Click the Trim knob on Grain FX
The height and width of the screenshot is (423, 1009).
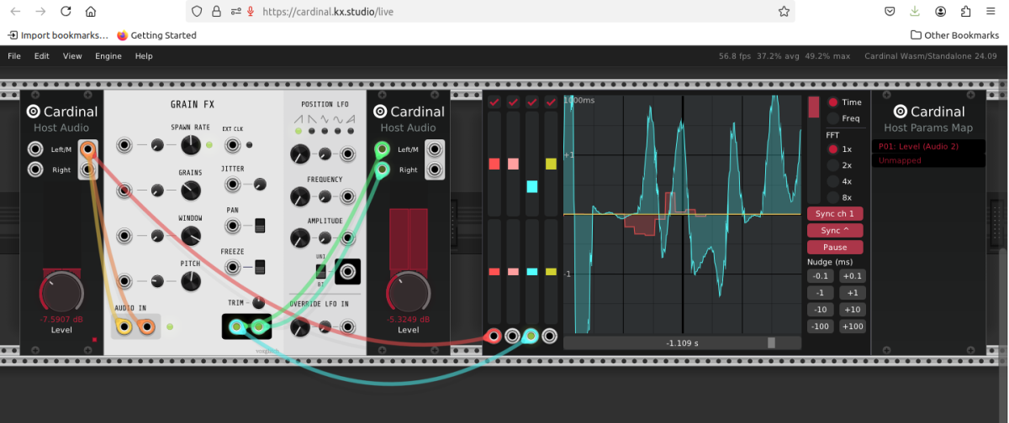pyautogui.click(x=258, y=303)
